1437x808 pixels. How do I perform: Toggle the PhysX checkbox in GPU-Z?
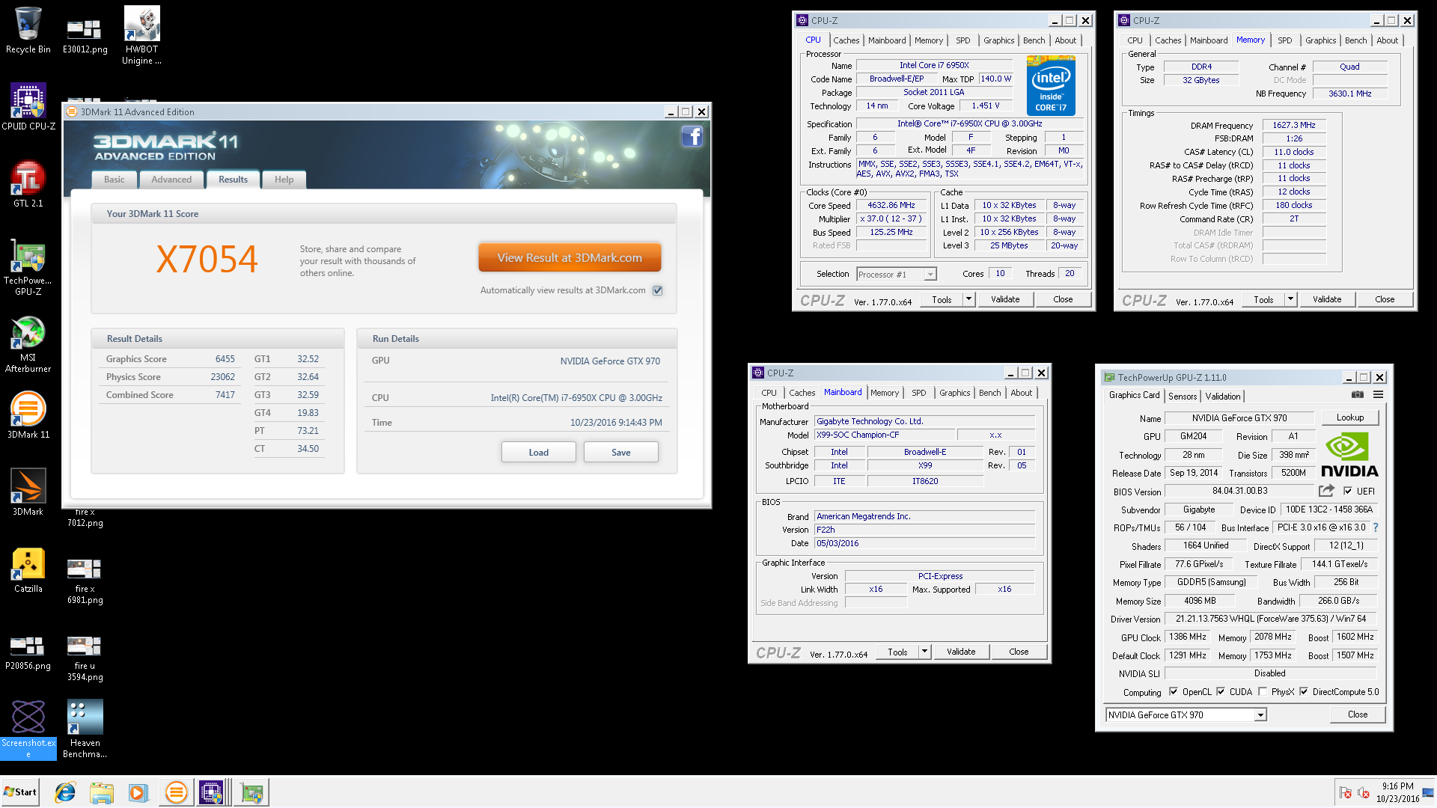pos(1263,692)
